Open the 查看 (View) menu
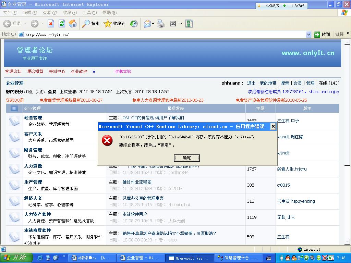Image resolution: width=351 pixels, height=263 pixels. click(50, 13)
